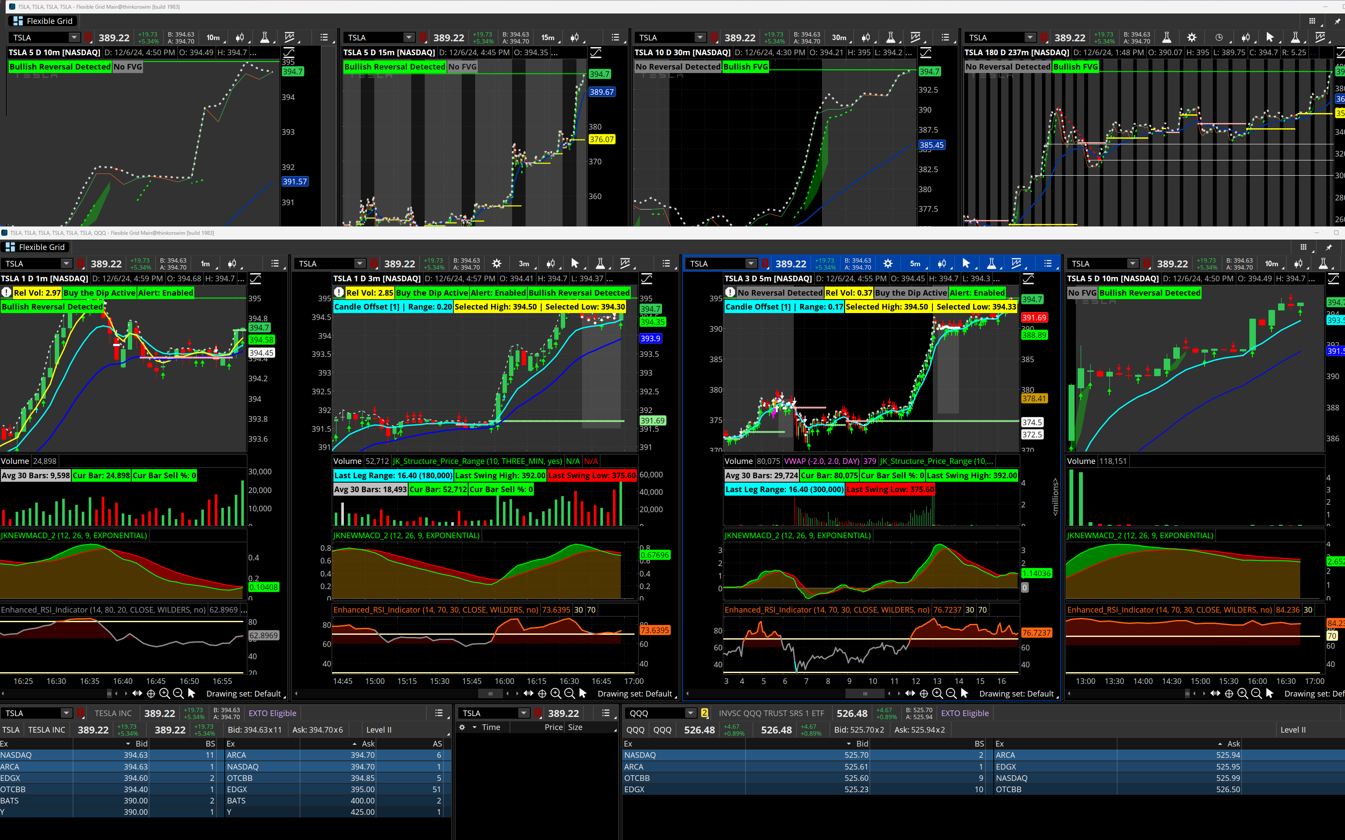Viewport: 1345px width, 840px height.
Task: Click Level II label in QQQ panel
Action: click(x=1293, y=730)
